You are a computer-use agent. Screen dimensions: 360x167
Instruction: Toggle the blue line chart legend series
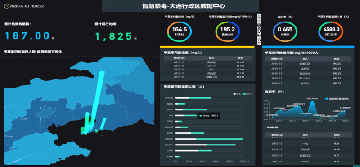(x=337, y=99)
